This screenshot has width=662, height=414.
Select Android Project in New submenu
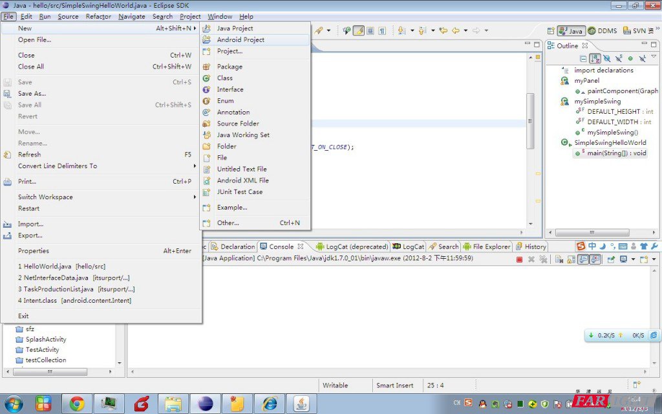pos(255,39)
